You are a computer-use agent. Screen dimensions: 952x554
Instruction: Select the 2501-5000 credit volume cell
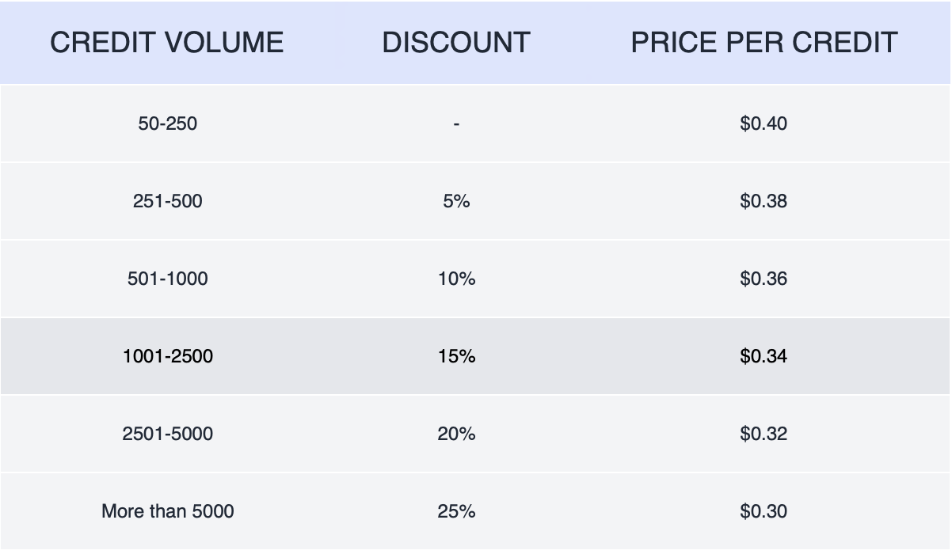tap(167, 434)
